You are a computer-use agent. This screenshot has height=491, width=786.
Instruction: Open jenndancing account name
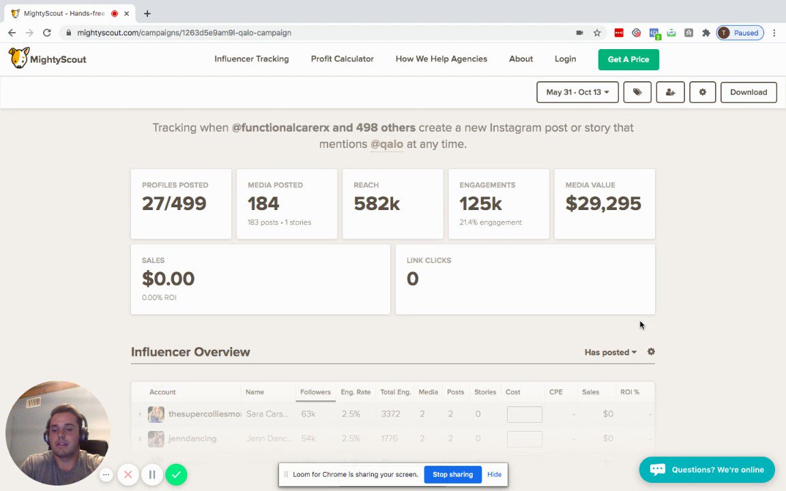[x=192, y=438]
